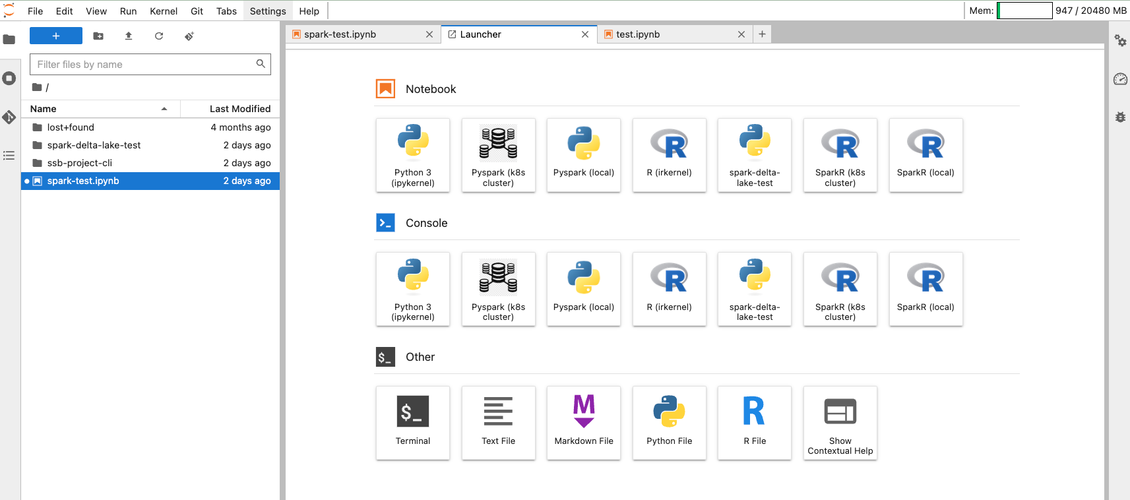Start a spark-delta-lake-test console
The height and width of the screenshot is (500, 1130).
[755, 290]
